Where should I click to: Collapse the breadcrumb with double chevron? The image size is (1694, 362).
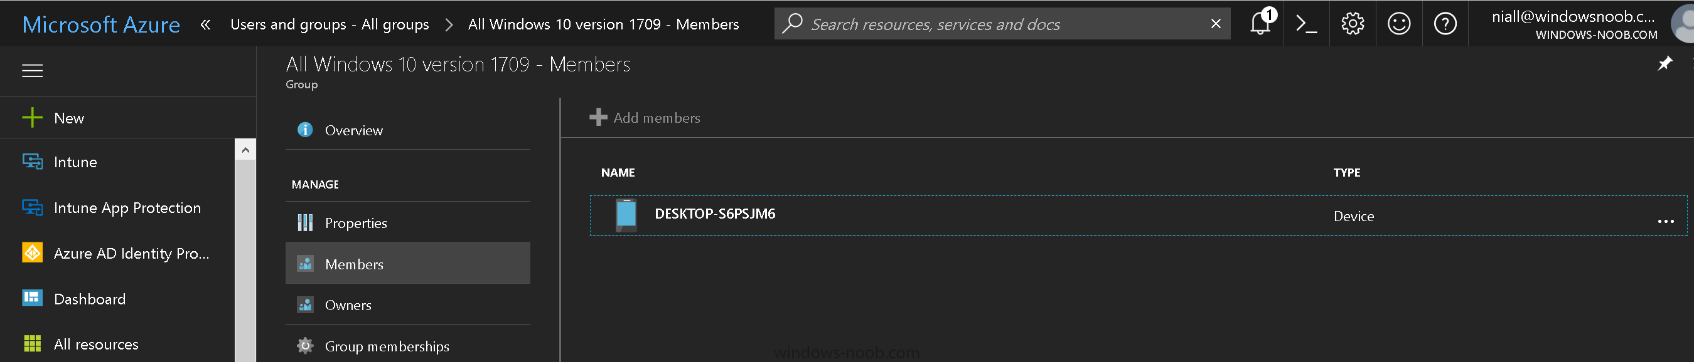[x=206, y=25]
